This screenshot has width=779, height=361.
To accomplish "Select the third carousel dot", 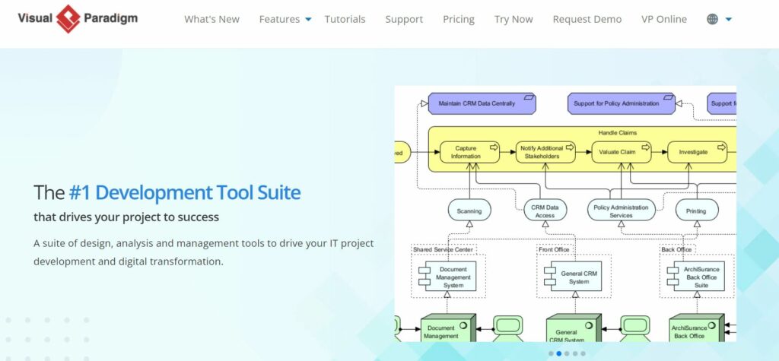I will tap(567, 353).
